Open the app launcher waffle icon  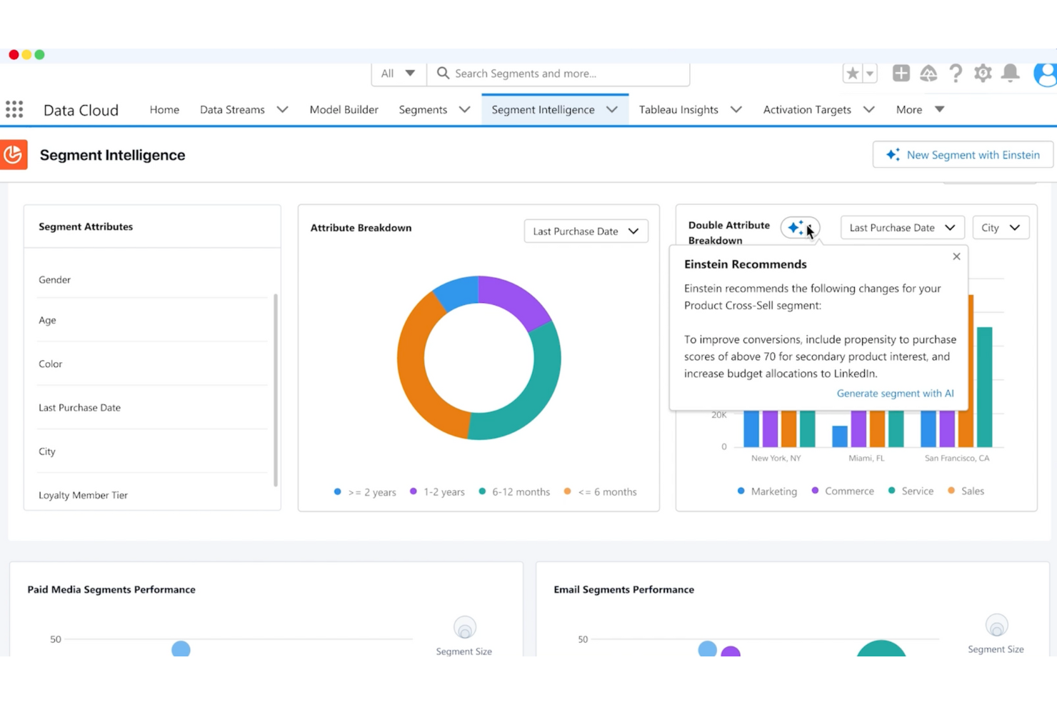click(x=14, y=109)
